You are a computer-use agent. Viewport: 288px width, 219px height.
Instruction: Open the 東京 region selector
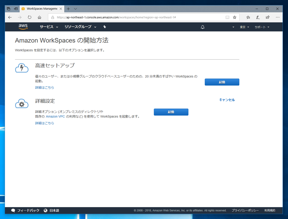tap(244, 27)
